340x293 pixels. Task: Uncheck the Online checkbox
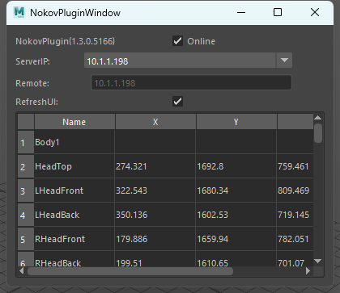pos(177,41)
